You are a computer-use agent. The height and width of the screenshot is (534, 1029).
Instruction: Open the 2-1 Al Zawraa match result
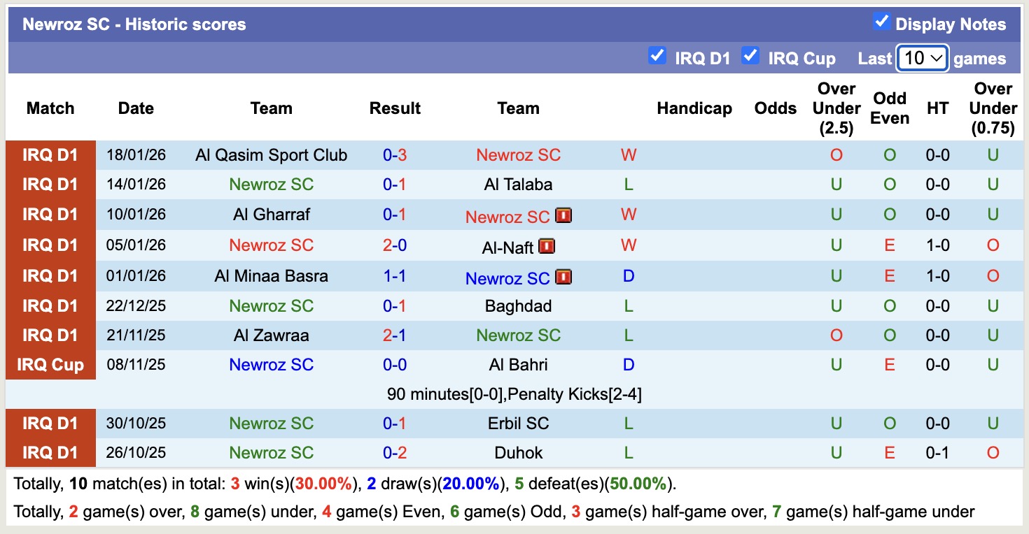click(395, 335)
